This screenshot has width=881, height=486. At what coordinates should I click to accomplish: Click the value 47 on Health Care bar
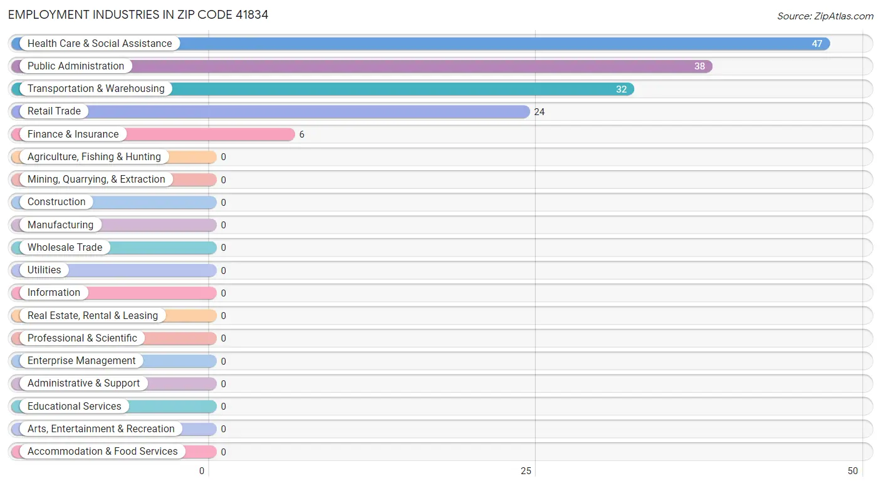pyautogui.click(x=817, y=44)
